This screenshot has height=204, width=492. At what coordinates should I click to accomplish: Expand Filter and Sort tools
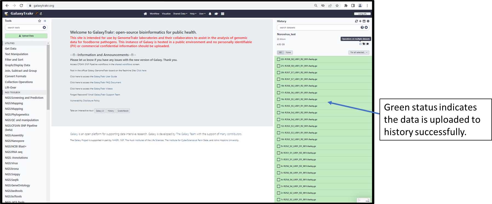coord(14,60)
